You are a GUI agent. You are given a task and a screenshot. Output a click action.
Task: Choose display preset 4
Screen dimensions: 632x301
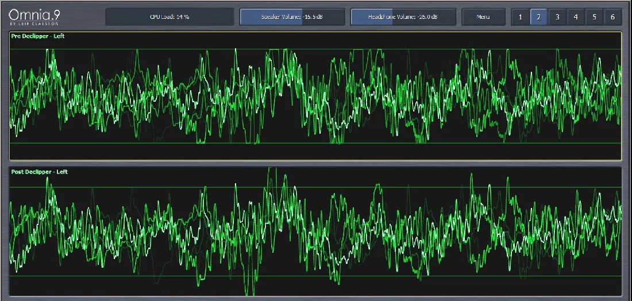(x=576, y=17)
